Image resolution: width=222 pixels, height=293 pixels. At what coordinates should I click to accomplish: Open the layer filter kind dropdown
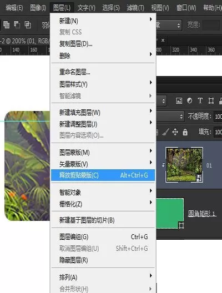pos(162,101)
